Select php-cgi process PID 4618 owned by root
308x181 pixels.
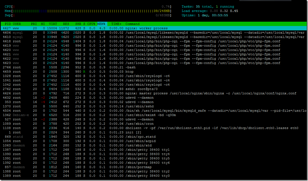coord(154,41)
